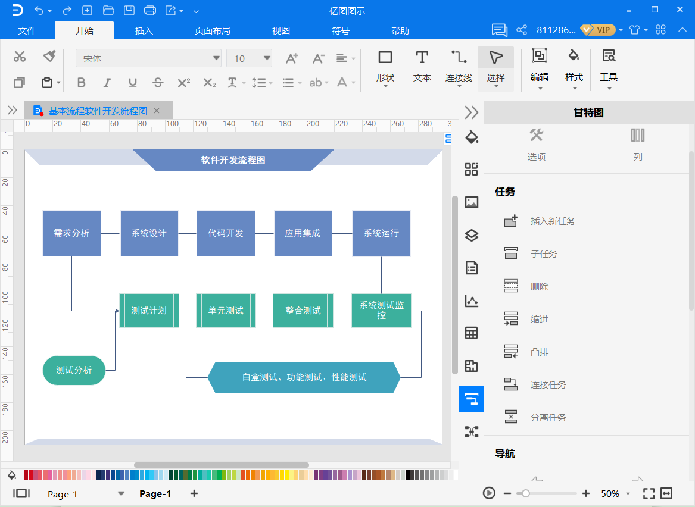Image resolution: width=695 pixels, height=507 pixels.
Task: Expand the font color dropdown
Action: tap(353, 83)
